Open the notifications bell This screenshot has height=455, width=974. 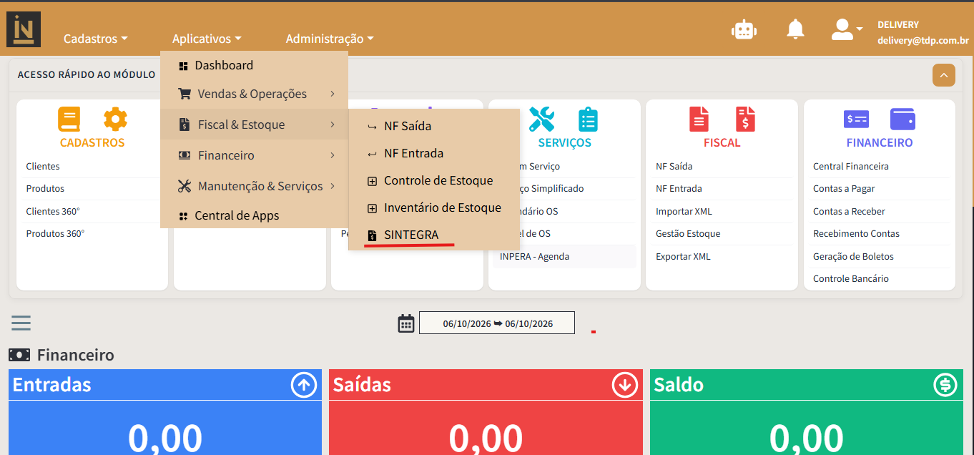(x=795, y=29)
